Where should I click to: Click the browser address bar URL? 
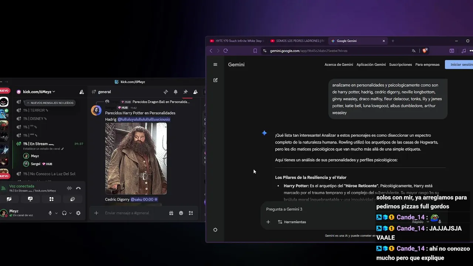pyautogui.click(x=309, y=51)
